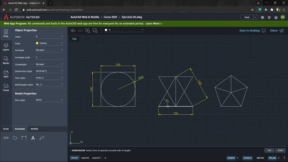
Task: Select the Zoom extents tool
Action: click(x=87, y=31)
